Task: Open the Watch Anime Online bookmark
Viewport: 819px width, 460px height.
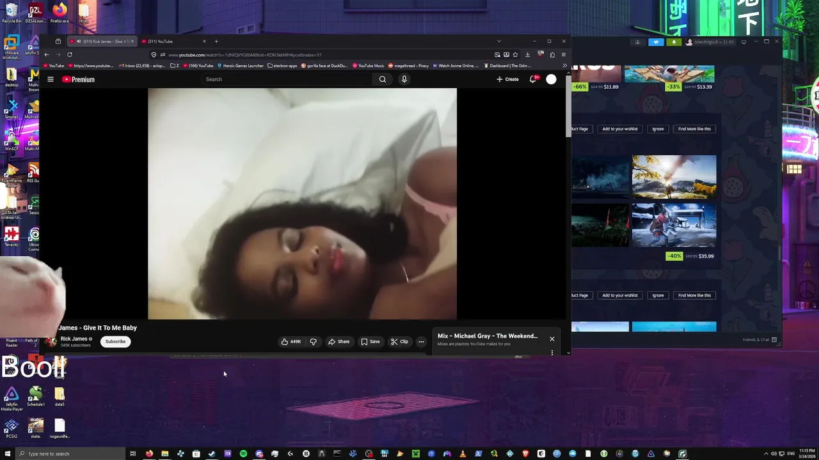Action: [456, 65]
